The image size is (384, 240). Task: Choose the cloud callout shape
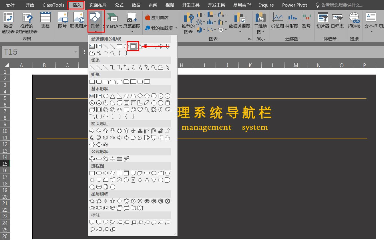point(113,222)
